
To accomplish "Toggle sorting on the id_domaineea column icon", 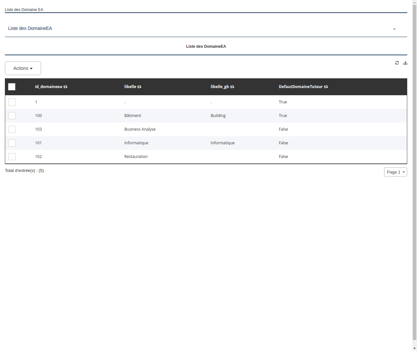I will click(65, 87).
